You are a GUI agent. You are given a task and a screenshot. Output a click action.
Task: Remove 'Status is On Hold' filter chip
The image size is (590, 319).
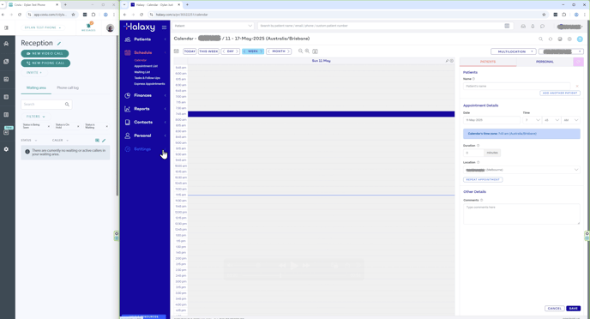(78, 126)
